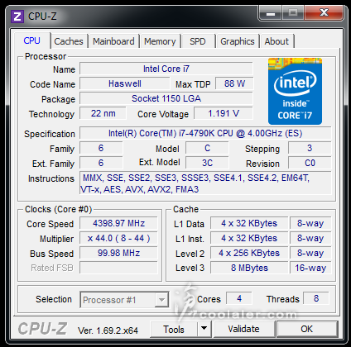Click Level 3 associativity '16-way'

[310, 268]
